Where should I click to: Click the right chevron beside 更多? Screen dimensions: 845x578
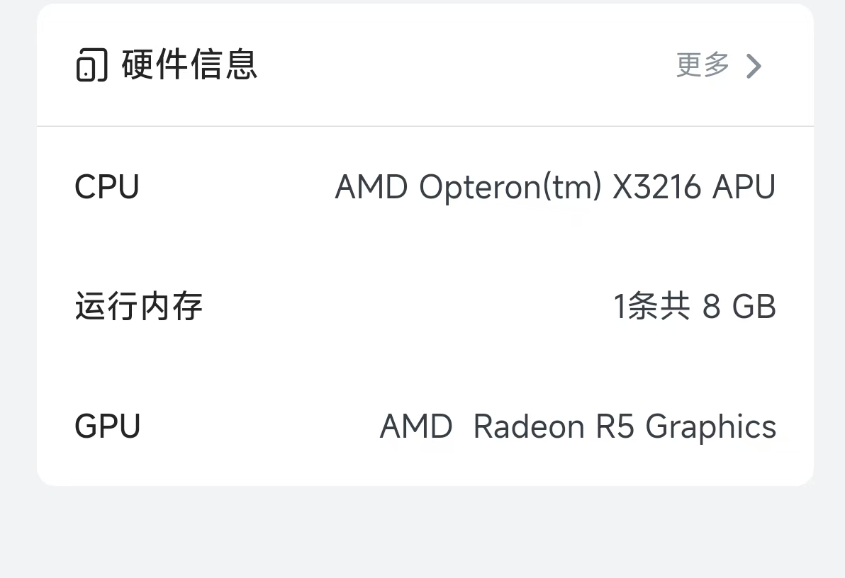click(754, 66)
